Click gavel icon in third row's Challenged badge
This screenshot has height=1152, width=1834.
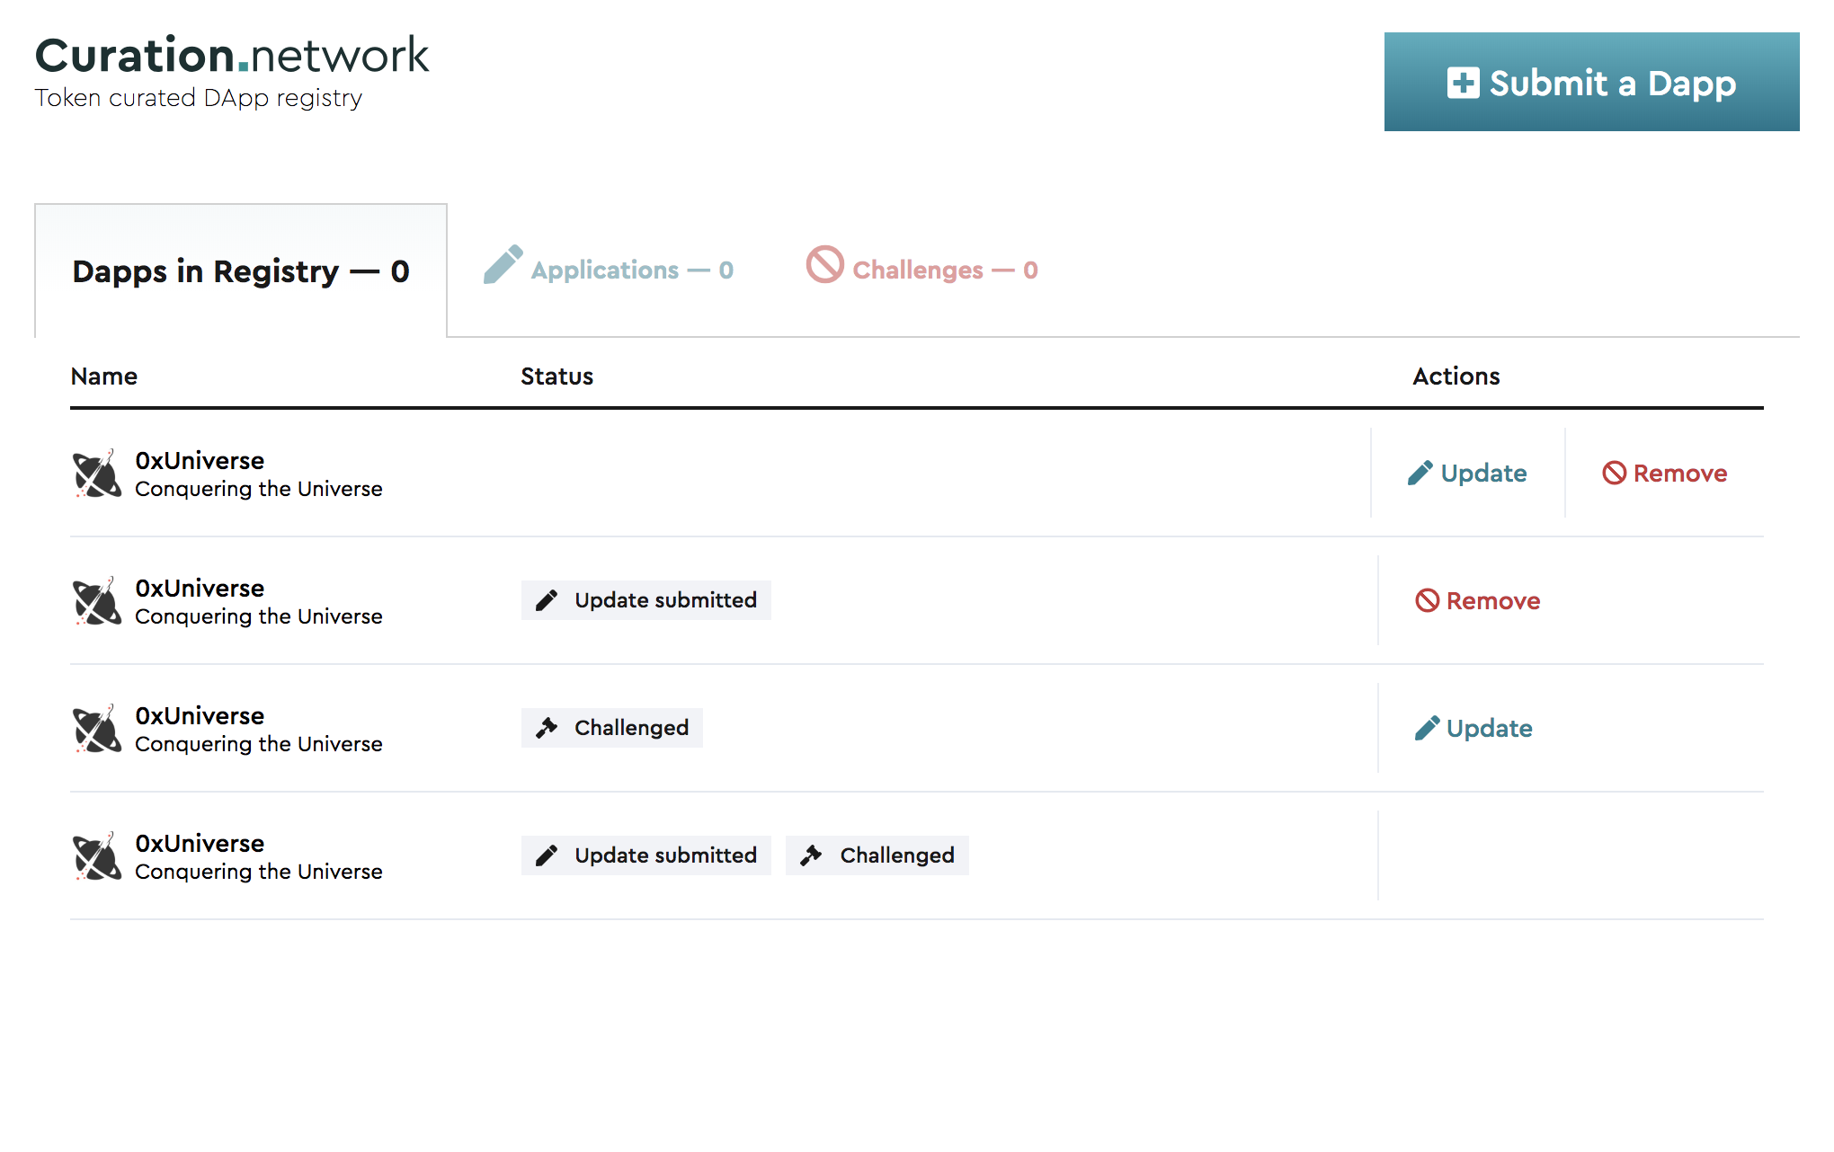547,728
